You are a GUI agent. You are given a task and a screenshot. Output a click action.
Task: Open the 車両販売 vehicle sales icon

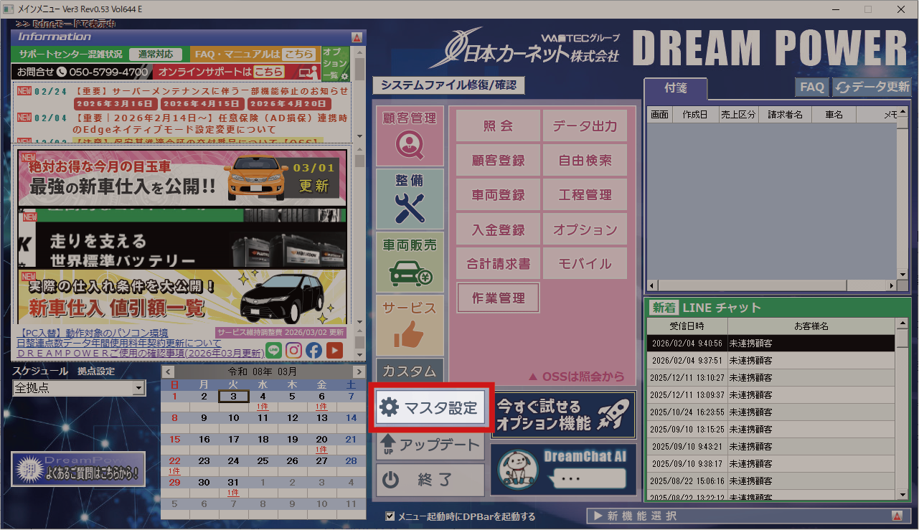coord(410,262)
